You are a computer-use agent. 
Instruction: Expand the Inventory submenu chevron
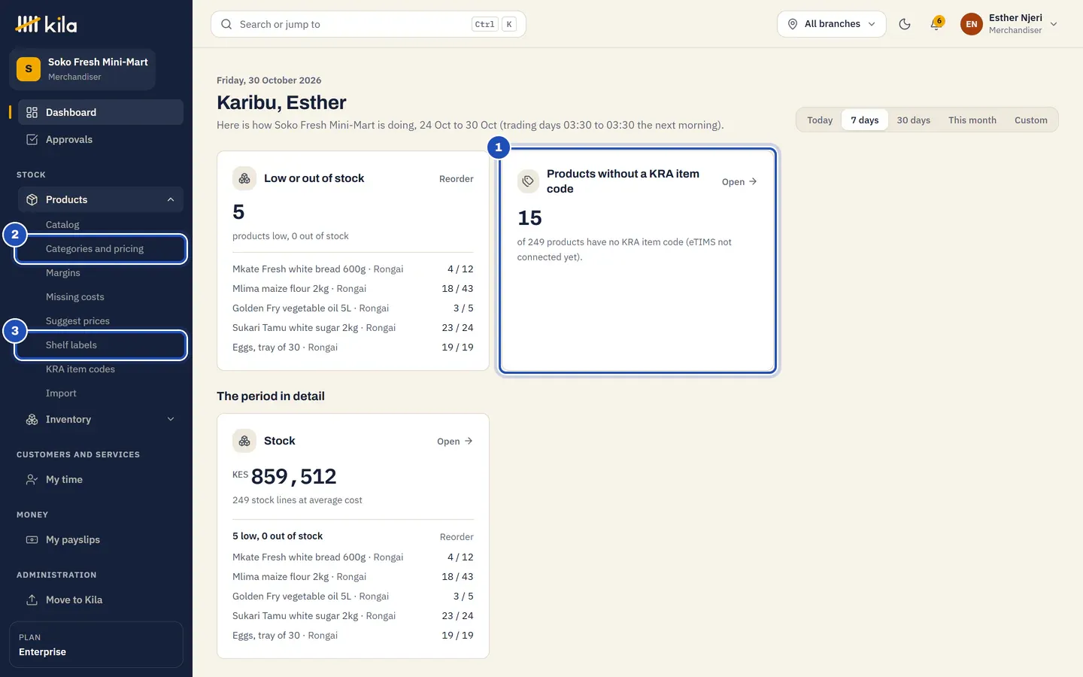point(171,419)
